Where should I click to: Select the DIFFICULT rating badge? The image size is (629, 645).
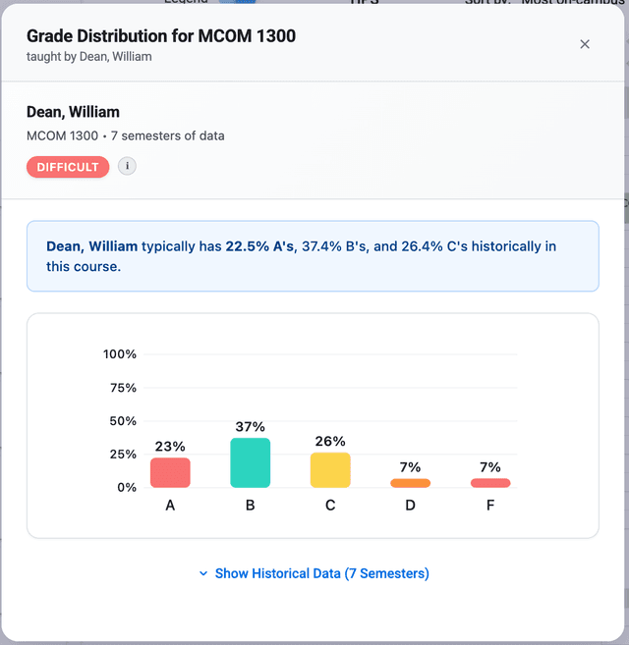click(x=68, y=167)
